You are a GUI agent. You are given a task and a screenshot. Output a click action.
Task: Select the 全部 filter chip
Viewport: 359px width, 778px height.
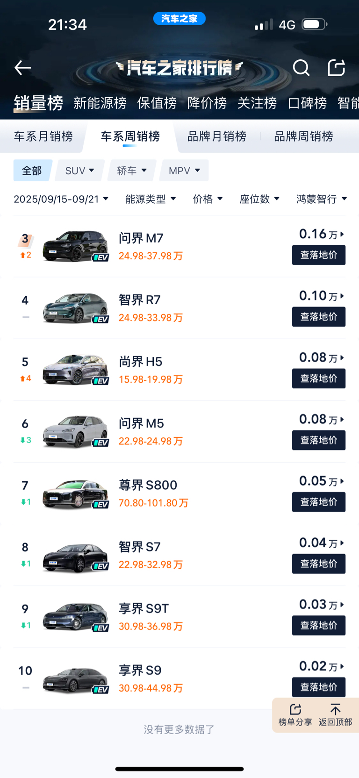[x=32, y=171]
